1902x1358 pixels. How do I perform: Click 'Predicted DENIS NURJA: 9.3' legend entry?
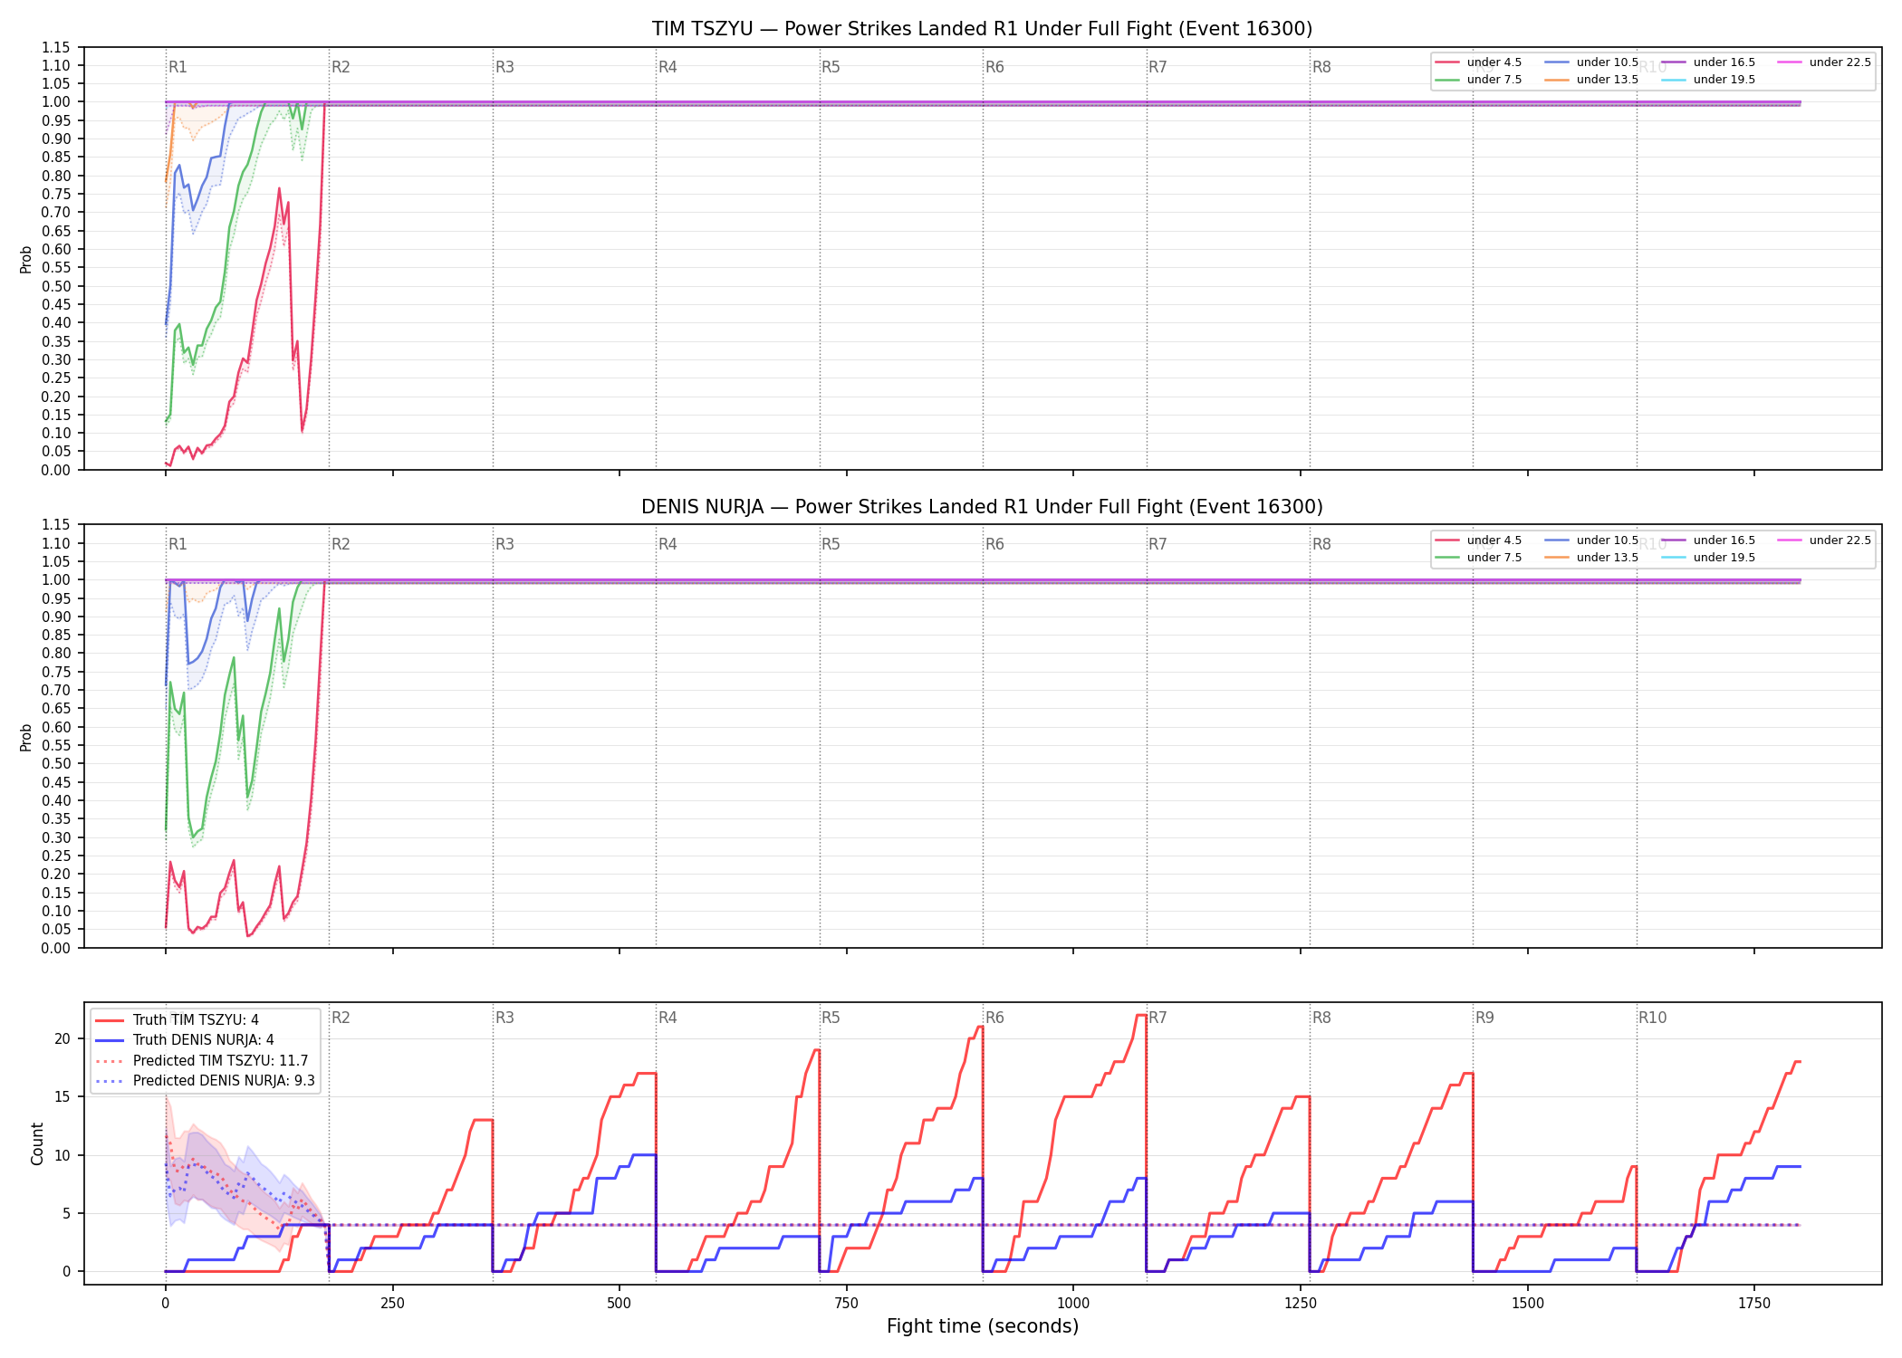pos(206,1080)
